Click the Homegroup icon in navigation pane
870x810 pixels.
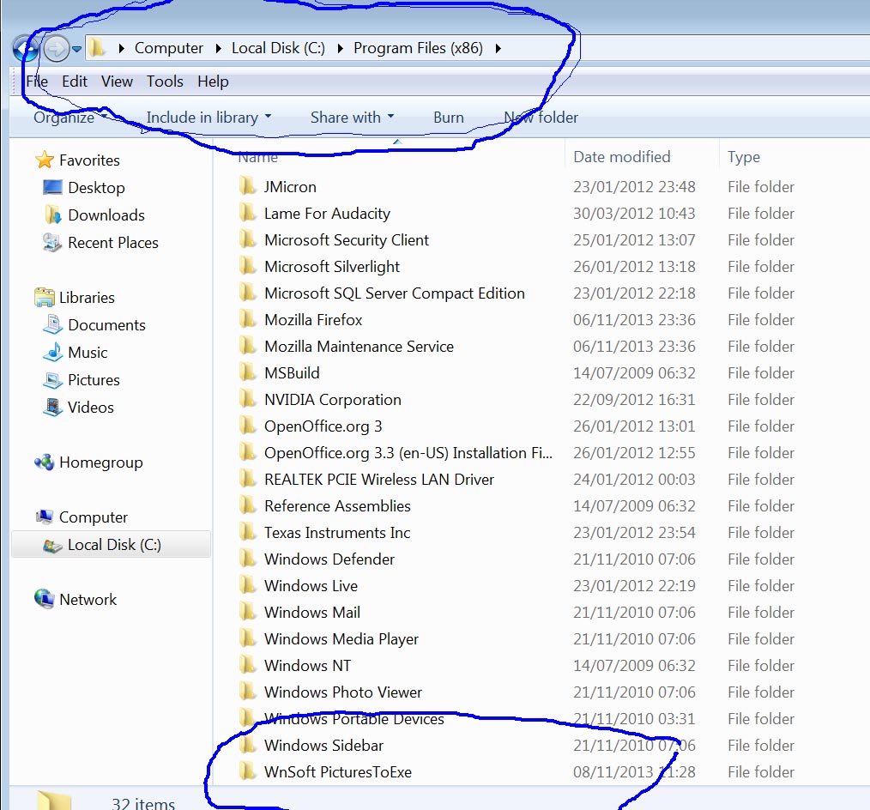(x=45, y=462)
